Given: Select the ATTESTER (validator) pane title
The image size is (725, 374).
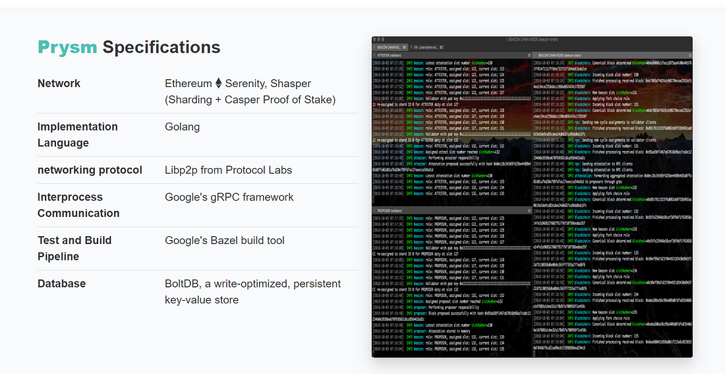Looking at the screenshot, I should click(x=390, y=55).
